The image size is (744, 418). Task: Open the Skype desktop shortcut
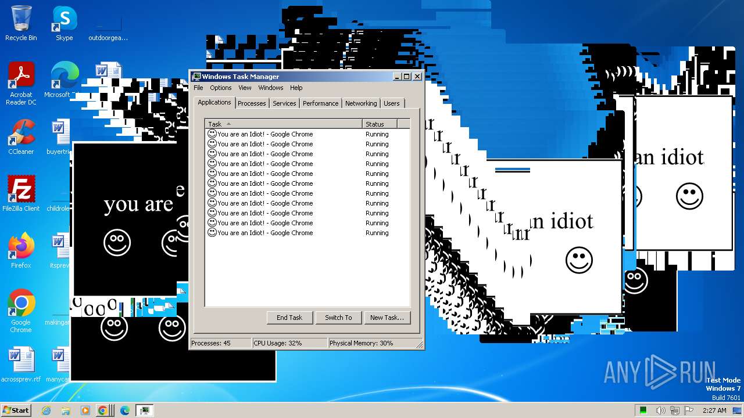[64, 23]
